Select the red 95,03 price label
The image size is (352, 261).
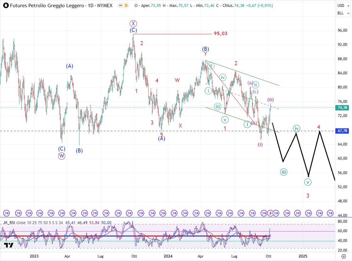[x=220, y=34]
